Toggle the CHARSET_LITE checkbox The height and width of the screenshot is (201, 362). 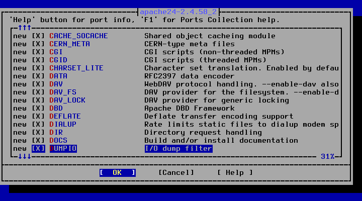[38, 68]
